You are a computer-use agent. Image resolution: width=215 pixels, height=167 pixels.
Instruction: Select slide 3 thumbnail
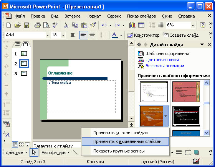[x=24, y=74]
